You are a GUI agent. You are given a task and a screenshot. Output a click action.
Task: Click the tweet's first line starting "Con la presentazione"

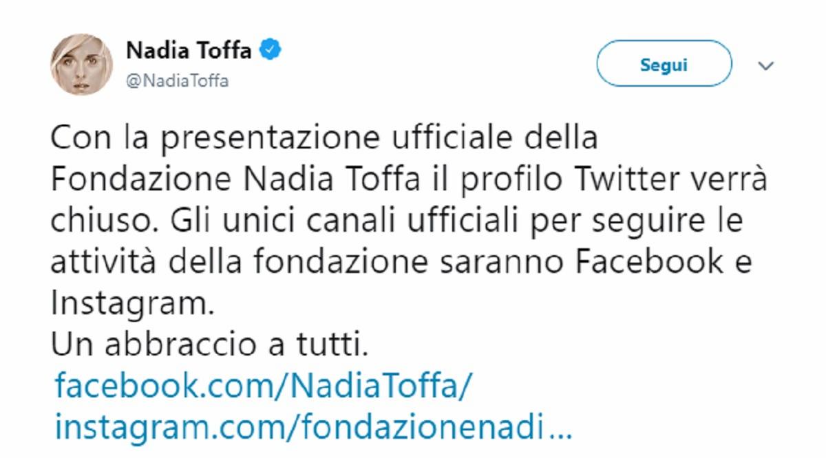point(324,139)
